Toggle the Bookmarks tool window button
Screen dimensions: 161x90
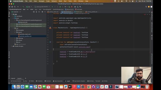click(9, 64)
